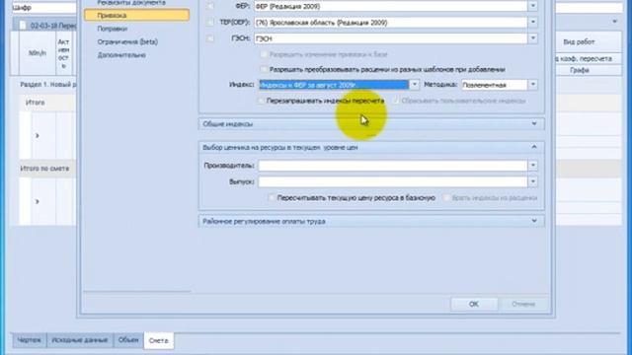Click the Ярославская область field
The height and width of the screenshot is (355, 632).
click(391, 22)
